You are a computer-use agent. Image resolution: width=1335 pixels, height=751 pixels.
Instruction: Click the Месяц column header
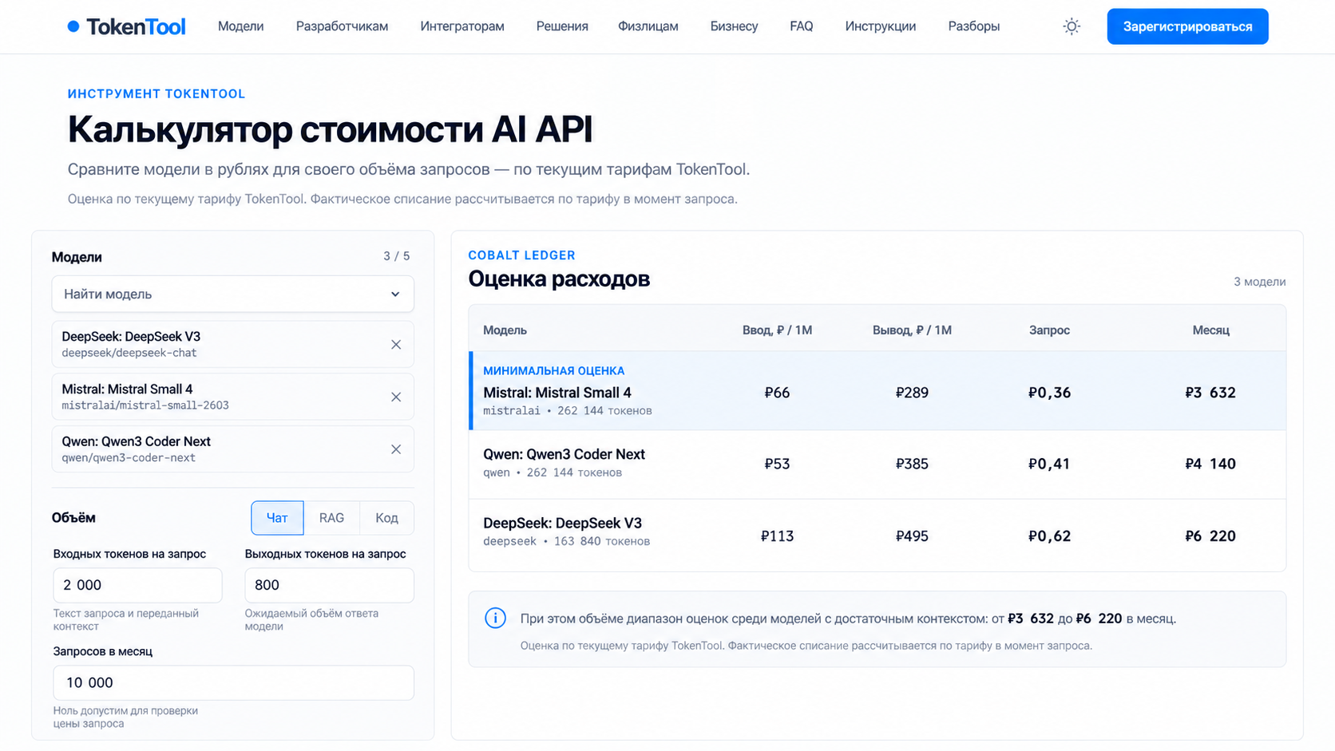pos(1210,330)
